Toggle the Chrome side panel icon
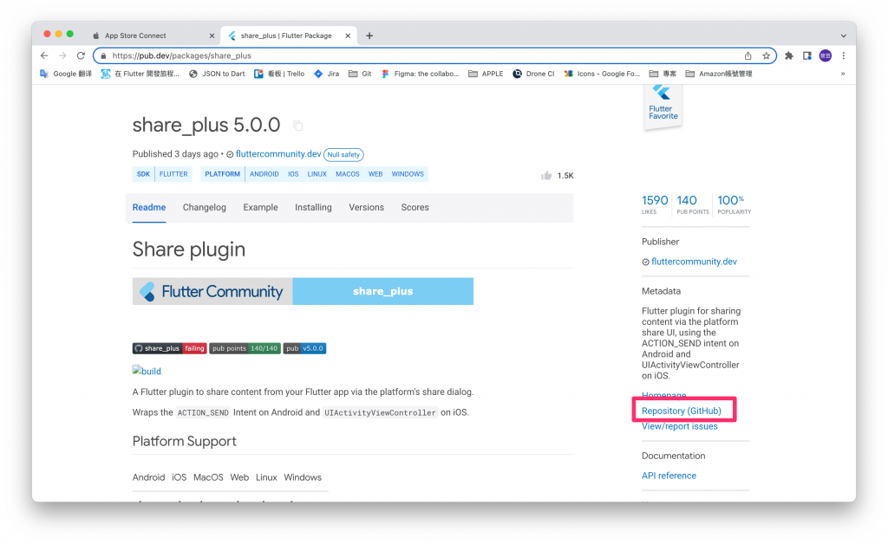 (x=807, y=55)
